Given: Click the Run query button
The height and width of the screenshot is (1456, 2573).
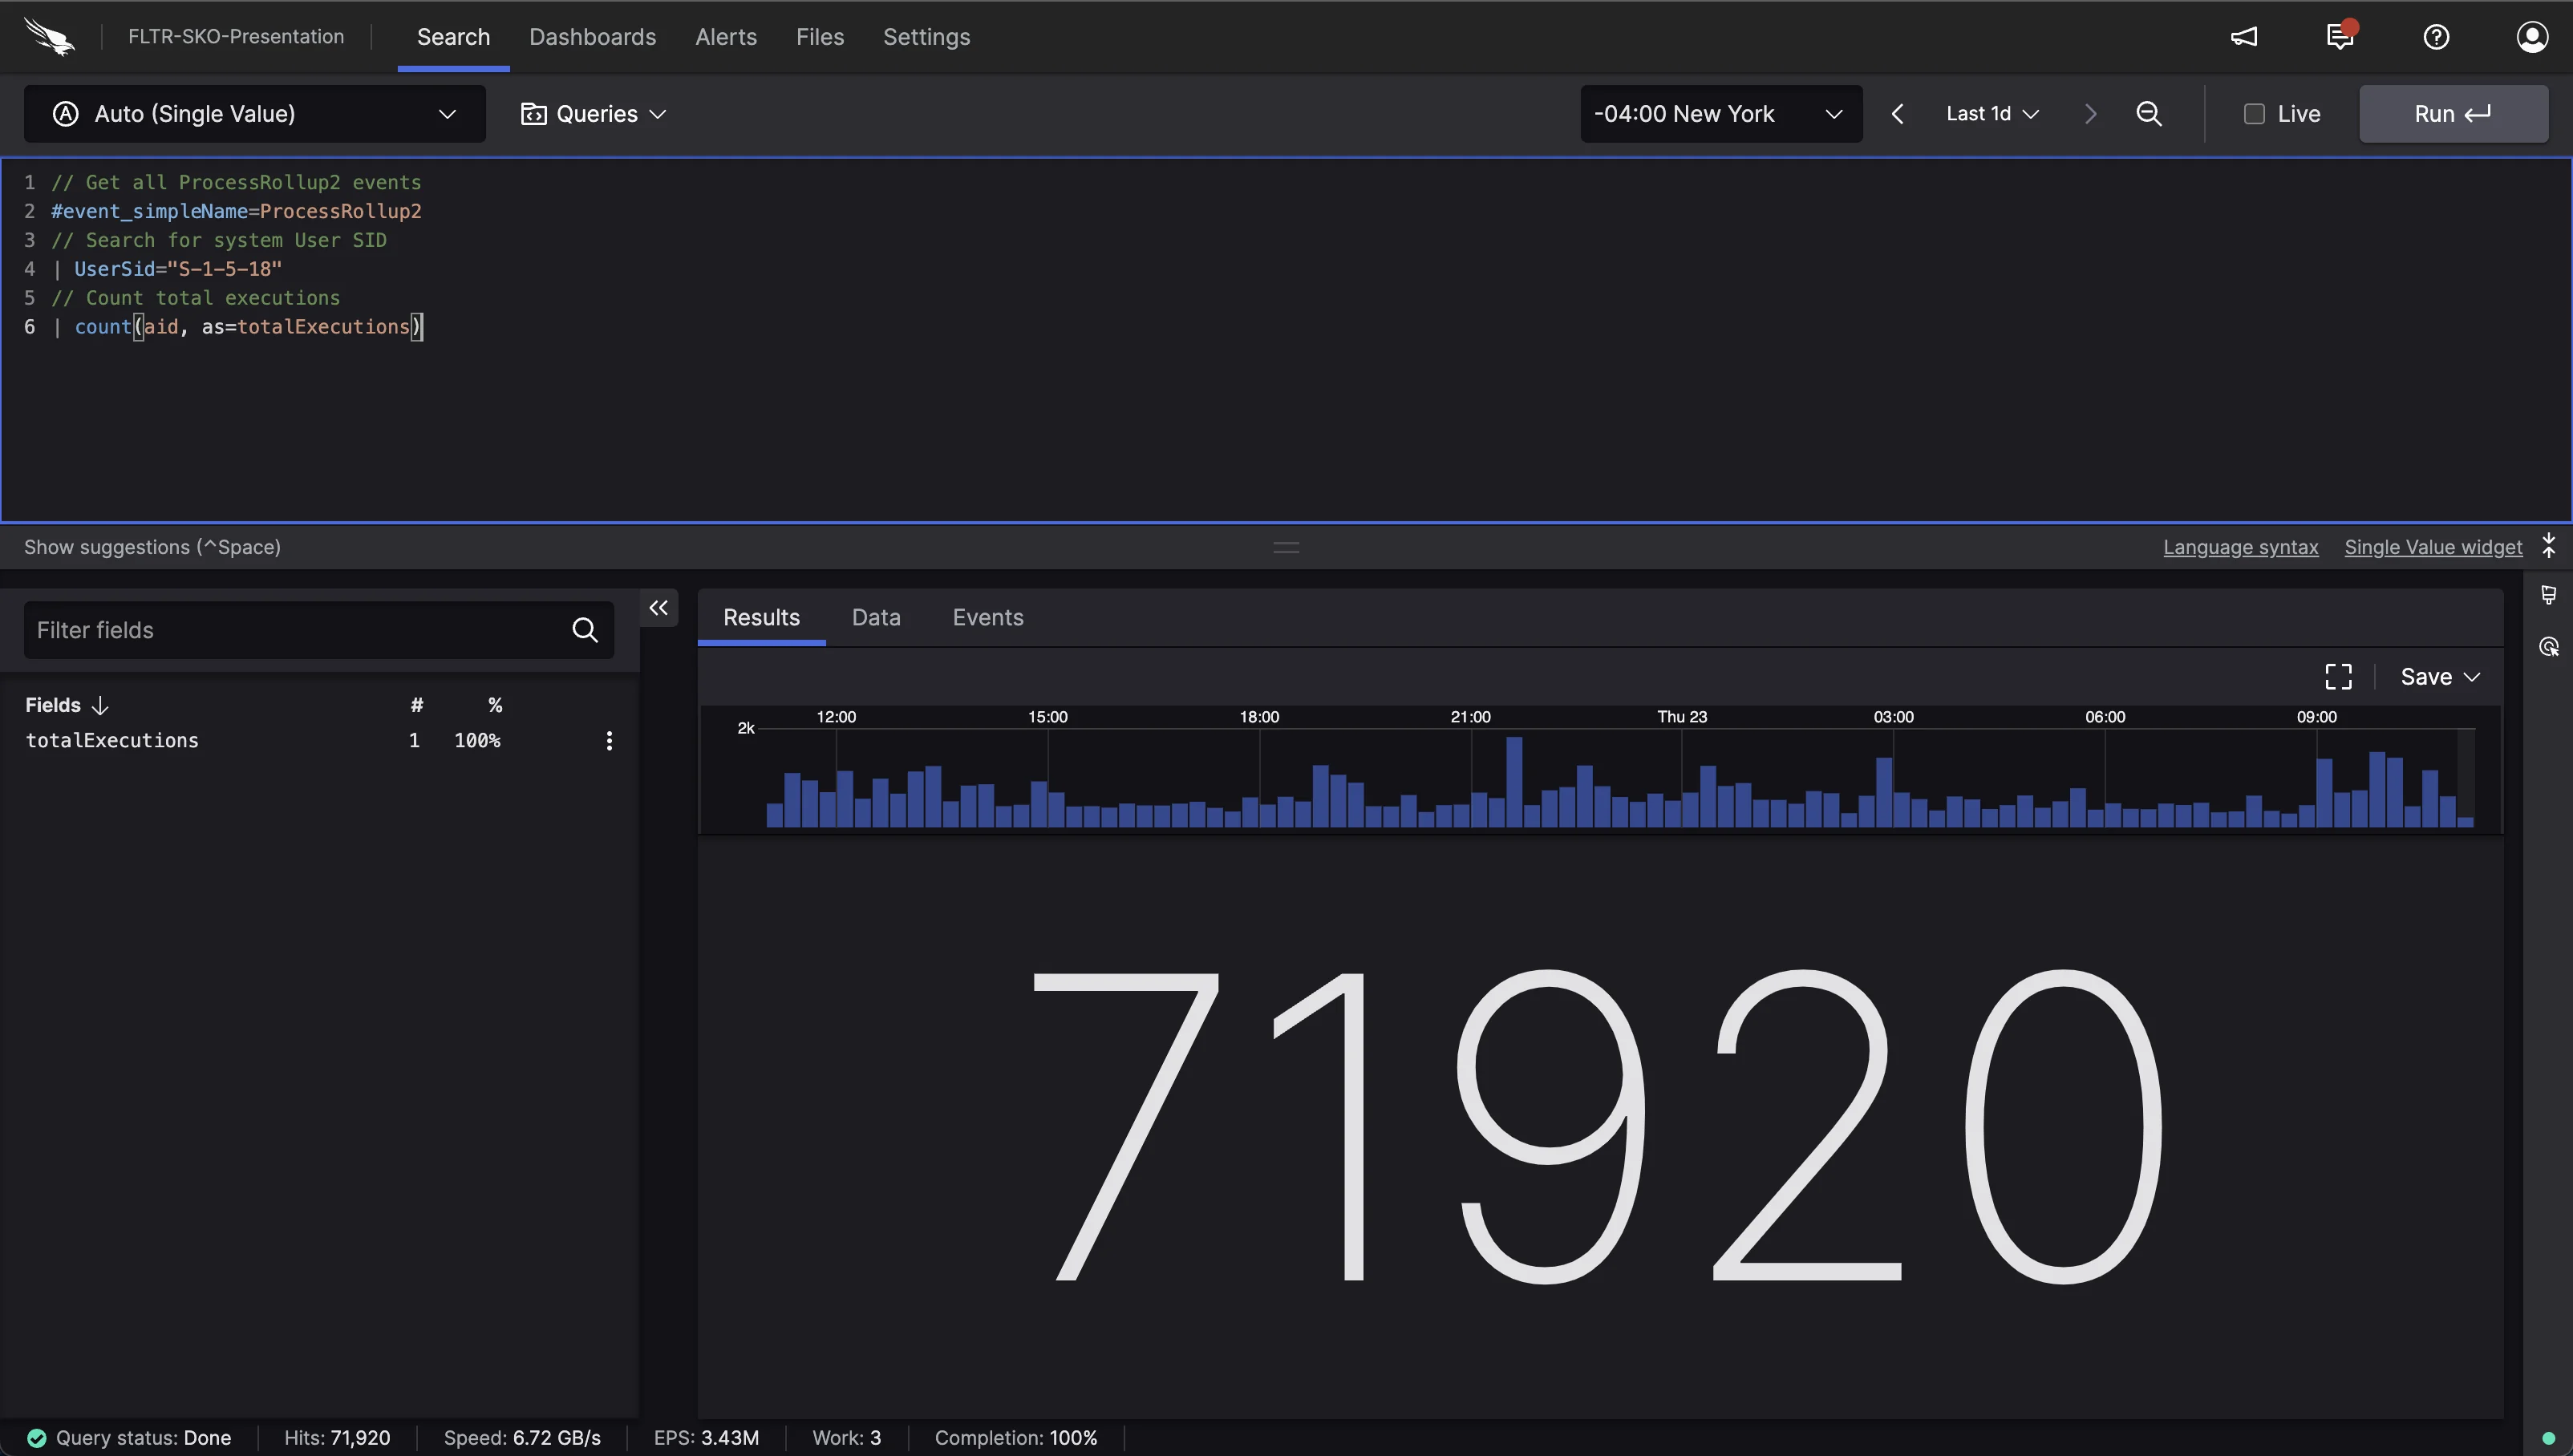Looking at the screenshot, I should pos(2453,114).
